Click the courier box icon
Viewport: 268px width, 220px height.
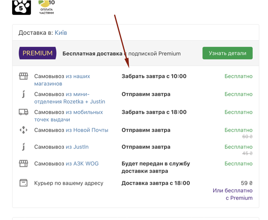click(x=24, y=183)
